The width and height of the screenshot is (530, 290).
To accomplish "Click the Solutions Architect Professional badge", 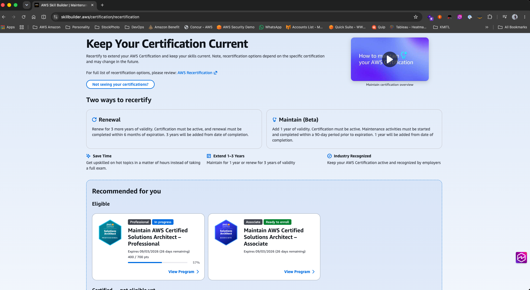I will (110, 233).
